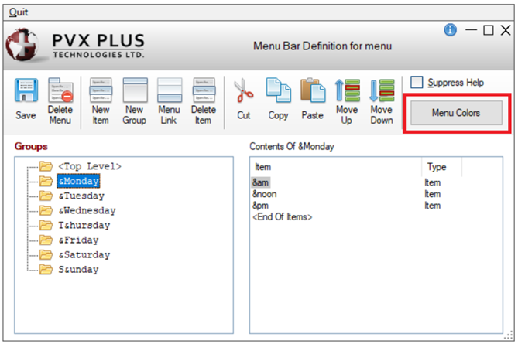The height and width of the screenshot is (344, 518).
Task: Click the Delete Menu icon
Action: tap(60, 92)
